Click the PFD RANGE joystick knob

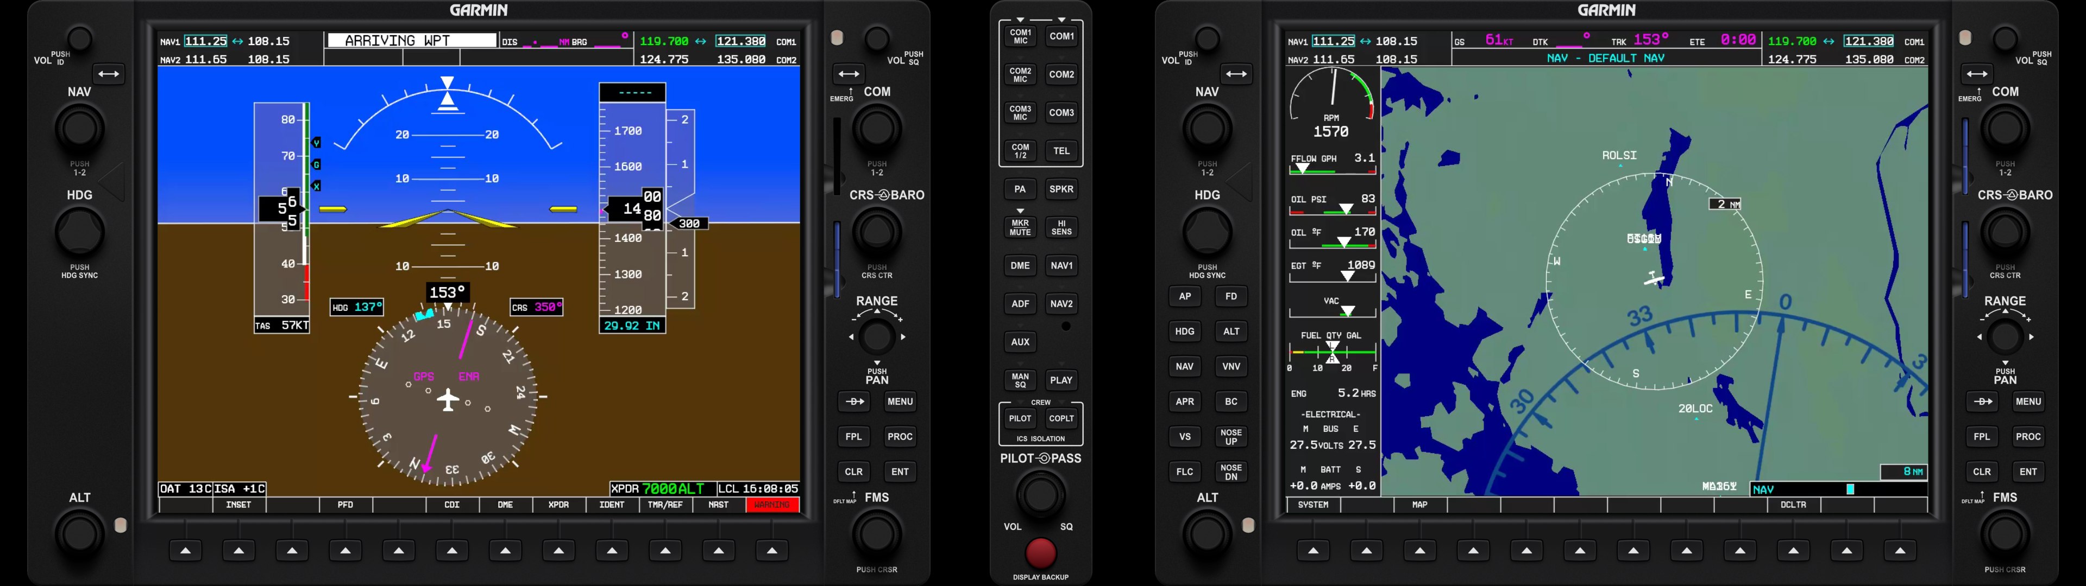pos(877,336)
